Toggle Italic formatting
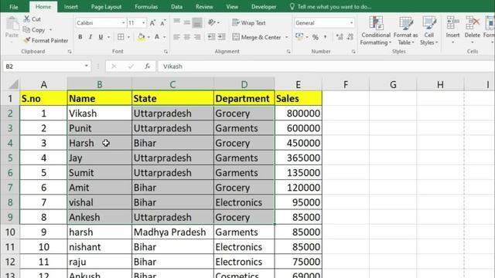Image resolution: width=495 pixels, height=278 pixels. coord(90,37)
